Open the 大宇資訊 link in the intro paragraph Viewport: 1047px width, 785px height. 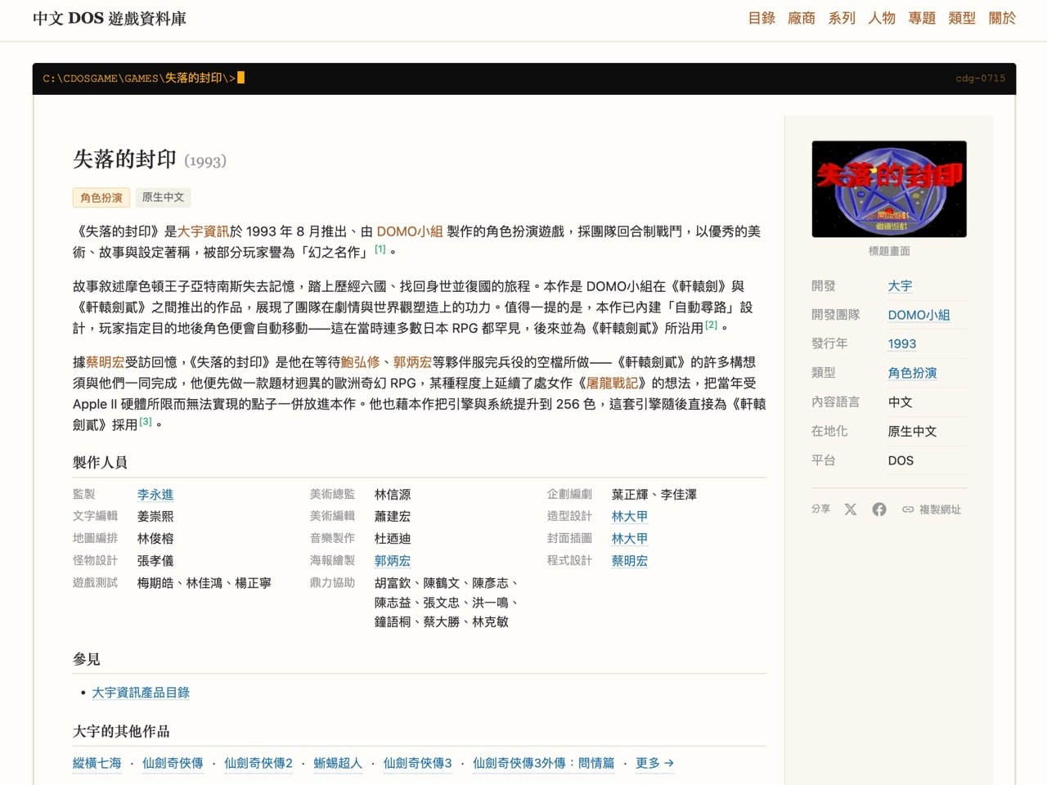pyautogui.click(x=204, y=231)
